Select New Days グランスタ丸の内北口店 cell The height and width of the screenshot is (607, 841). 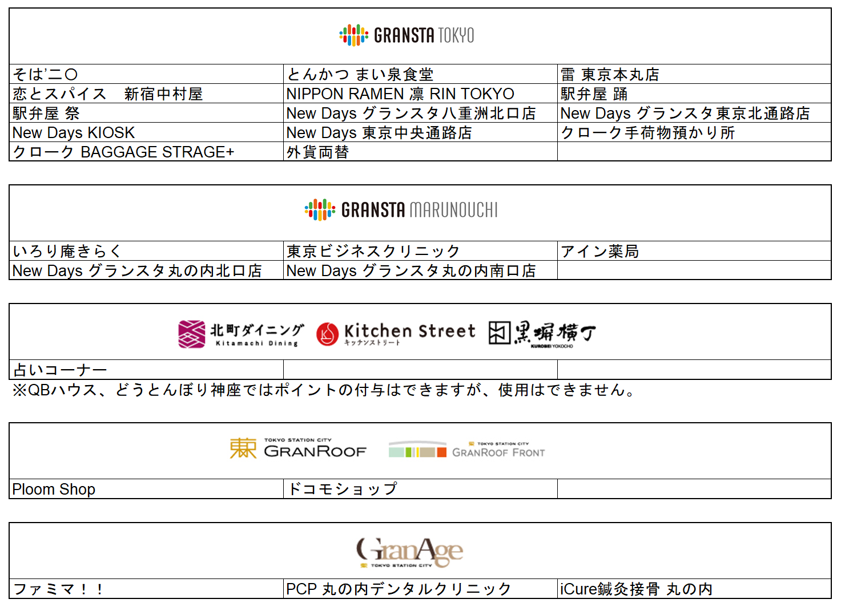coord(146,270)
